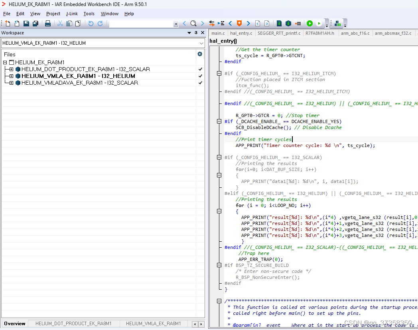The image size is (418, 330).
Task: Collapse the I32_SCALAR #if code fold
Action: [x=219, y=157]
